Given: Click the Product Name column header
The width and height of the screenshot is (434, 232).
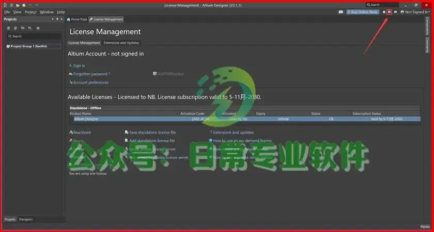Looking at the screenshot, I should coord(80,113).
